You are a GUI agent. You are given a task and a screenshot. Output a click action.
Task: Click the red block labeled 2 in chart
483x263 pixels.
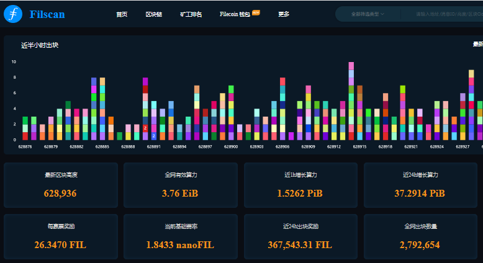(x=145, y=128)
